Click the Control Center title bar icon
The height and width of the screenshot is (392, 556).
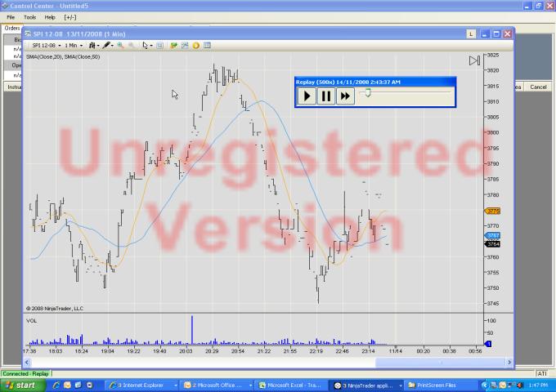click(5, 6)
